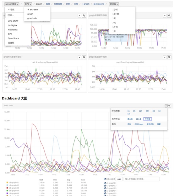The height and width of the screenshot is (196, 174).
Task: Set time span to 3d
Action: point(154,111)
